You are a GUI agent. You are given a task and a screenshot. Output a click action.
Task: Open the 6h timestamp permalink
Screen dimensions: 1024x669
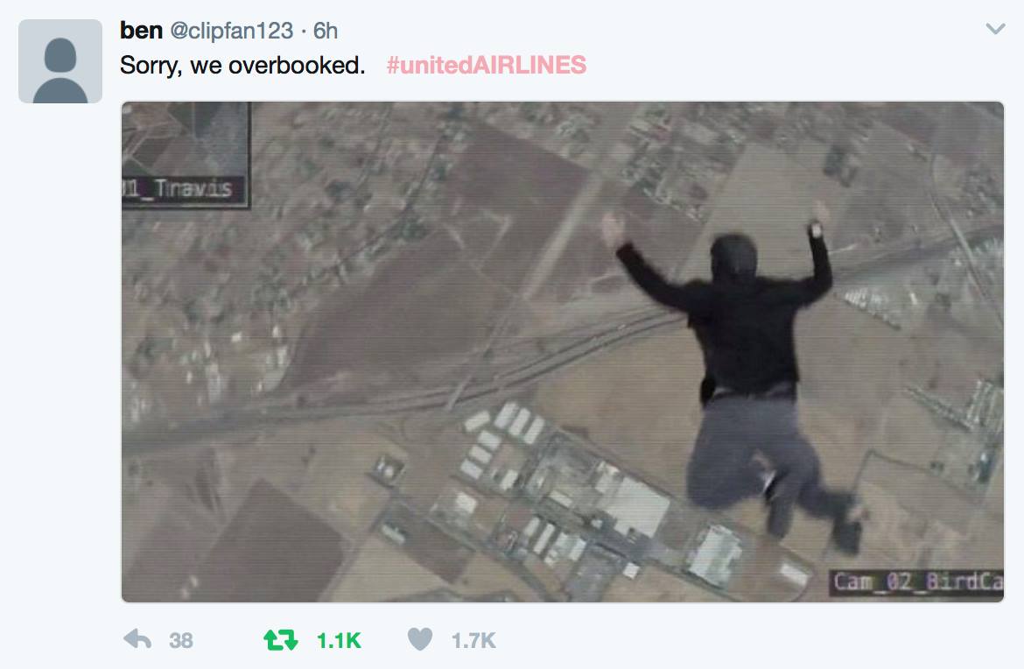pyautogui.click(x=326, y=31)
